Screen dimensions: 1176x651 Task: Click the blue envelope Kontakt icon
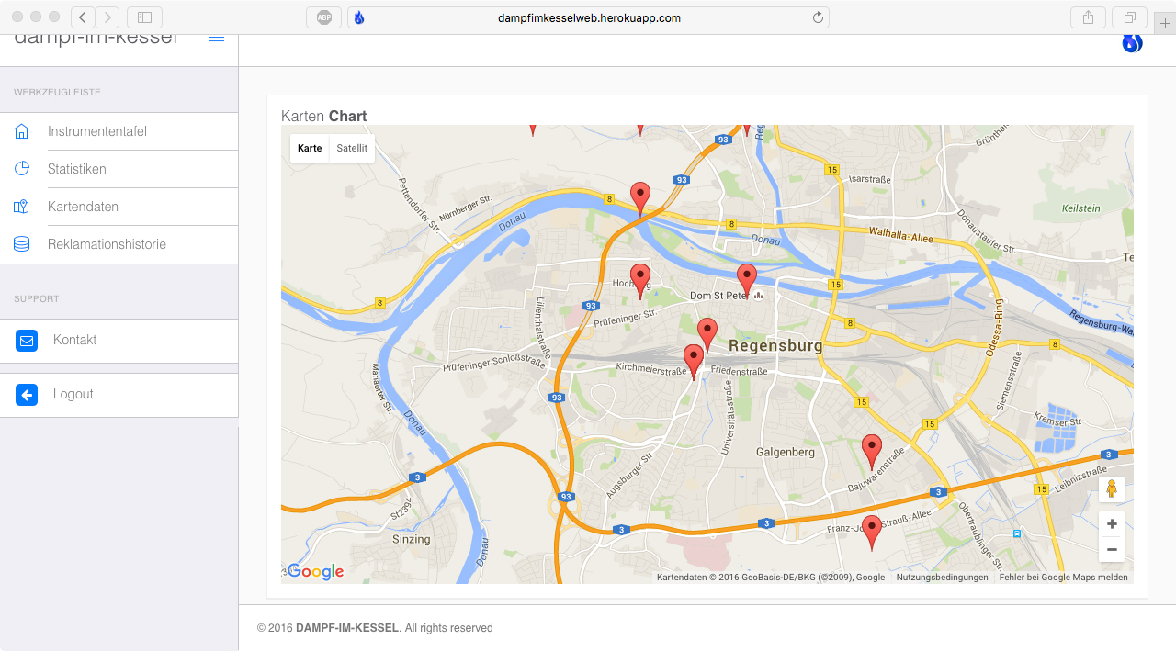pyautogui.click(x=27, y=341)
